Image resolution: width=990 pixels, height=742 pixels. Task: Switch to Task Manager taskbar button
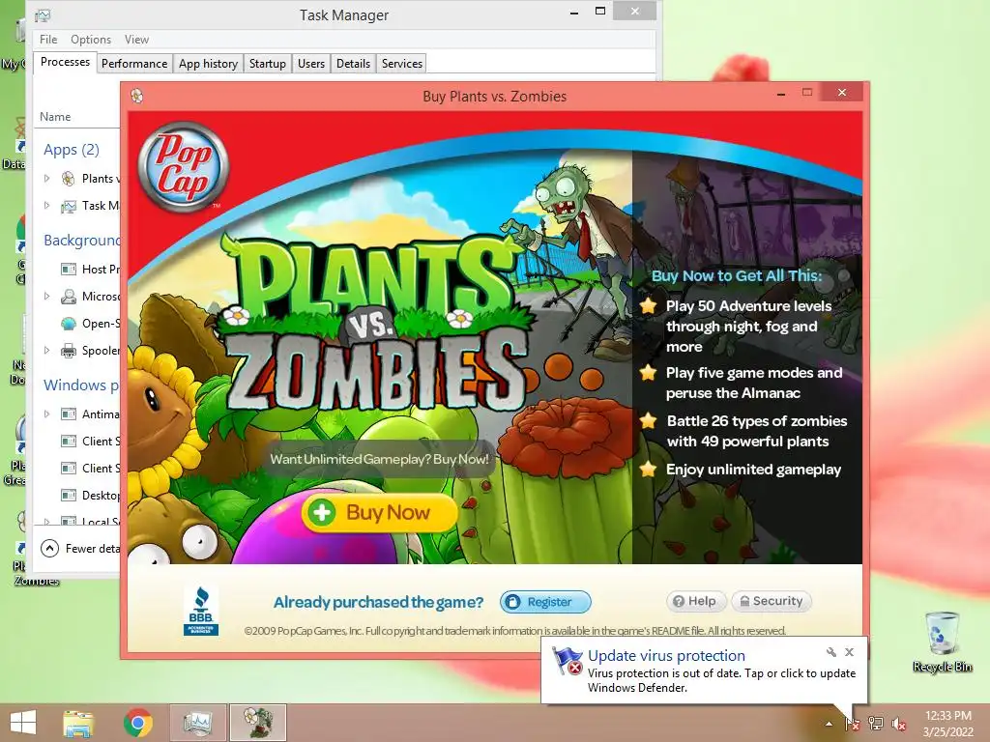[x=197, y=723]
